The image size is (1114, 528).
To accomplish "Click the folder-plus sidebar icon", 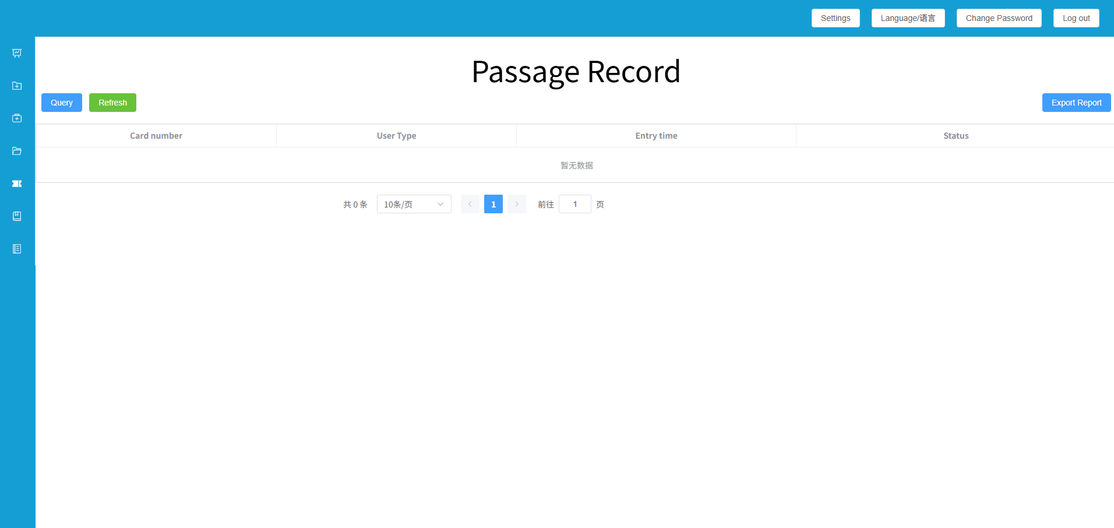I will [x=17, y=86].
